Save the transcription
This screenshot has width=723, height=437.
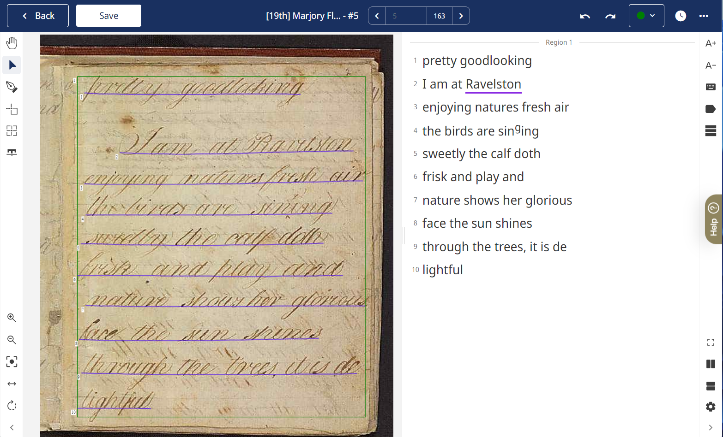(108, 16)
